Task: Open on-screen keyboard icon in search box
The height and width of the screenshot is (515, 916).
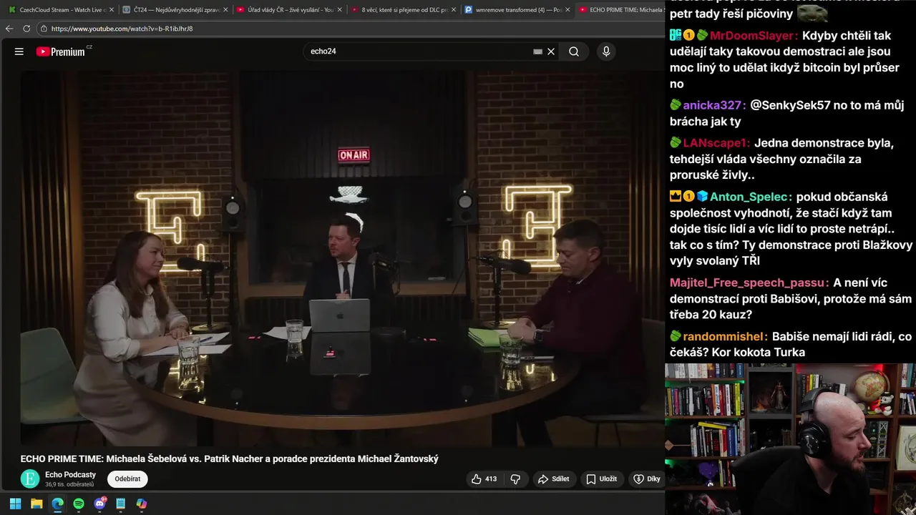Action: [537, 51]
